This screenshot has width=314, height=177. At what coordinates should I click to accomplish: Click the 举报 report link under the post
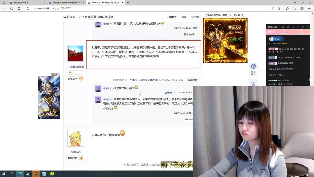[x=134, y=79]
